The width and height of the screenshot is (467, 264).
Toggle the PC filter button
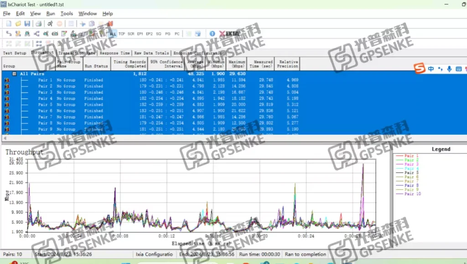pos(177,34)
